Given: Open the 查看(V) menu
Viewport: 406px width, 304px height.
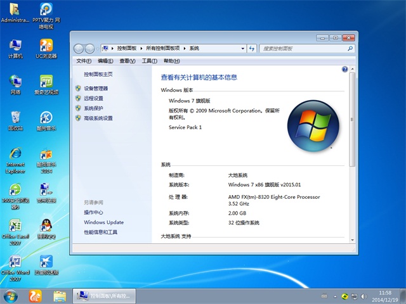Looking at the screenshot, I should 127,61.
